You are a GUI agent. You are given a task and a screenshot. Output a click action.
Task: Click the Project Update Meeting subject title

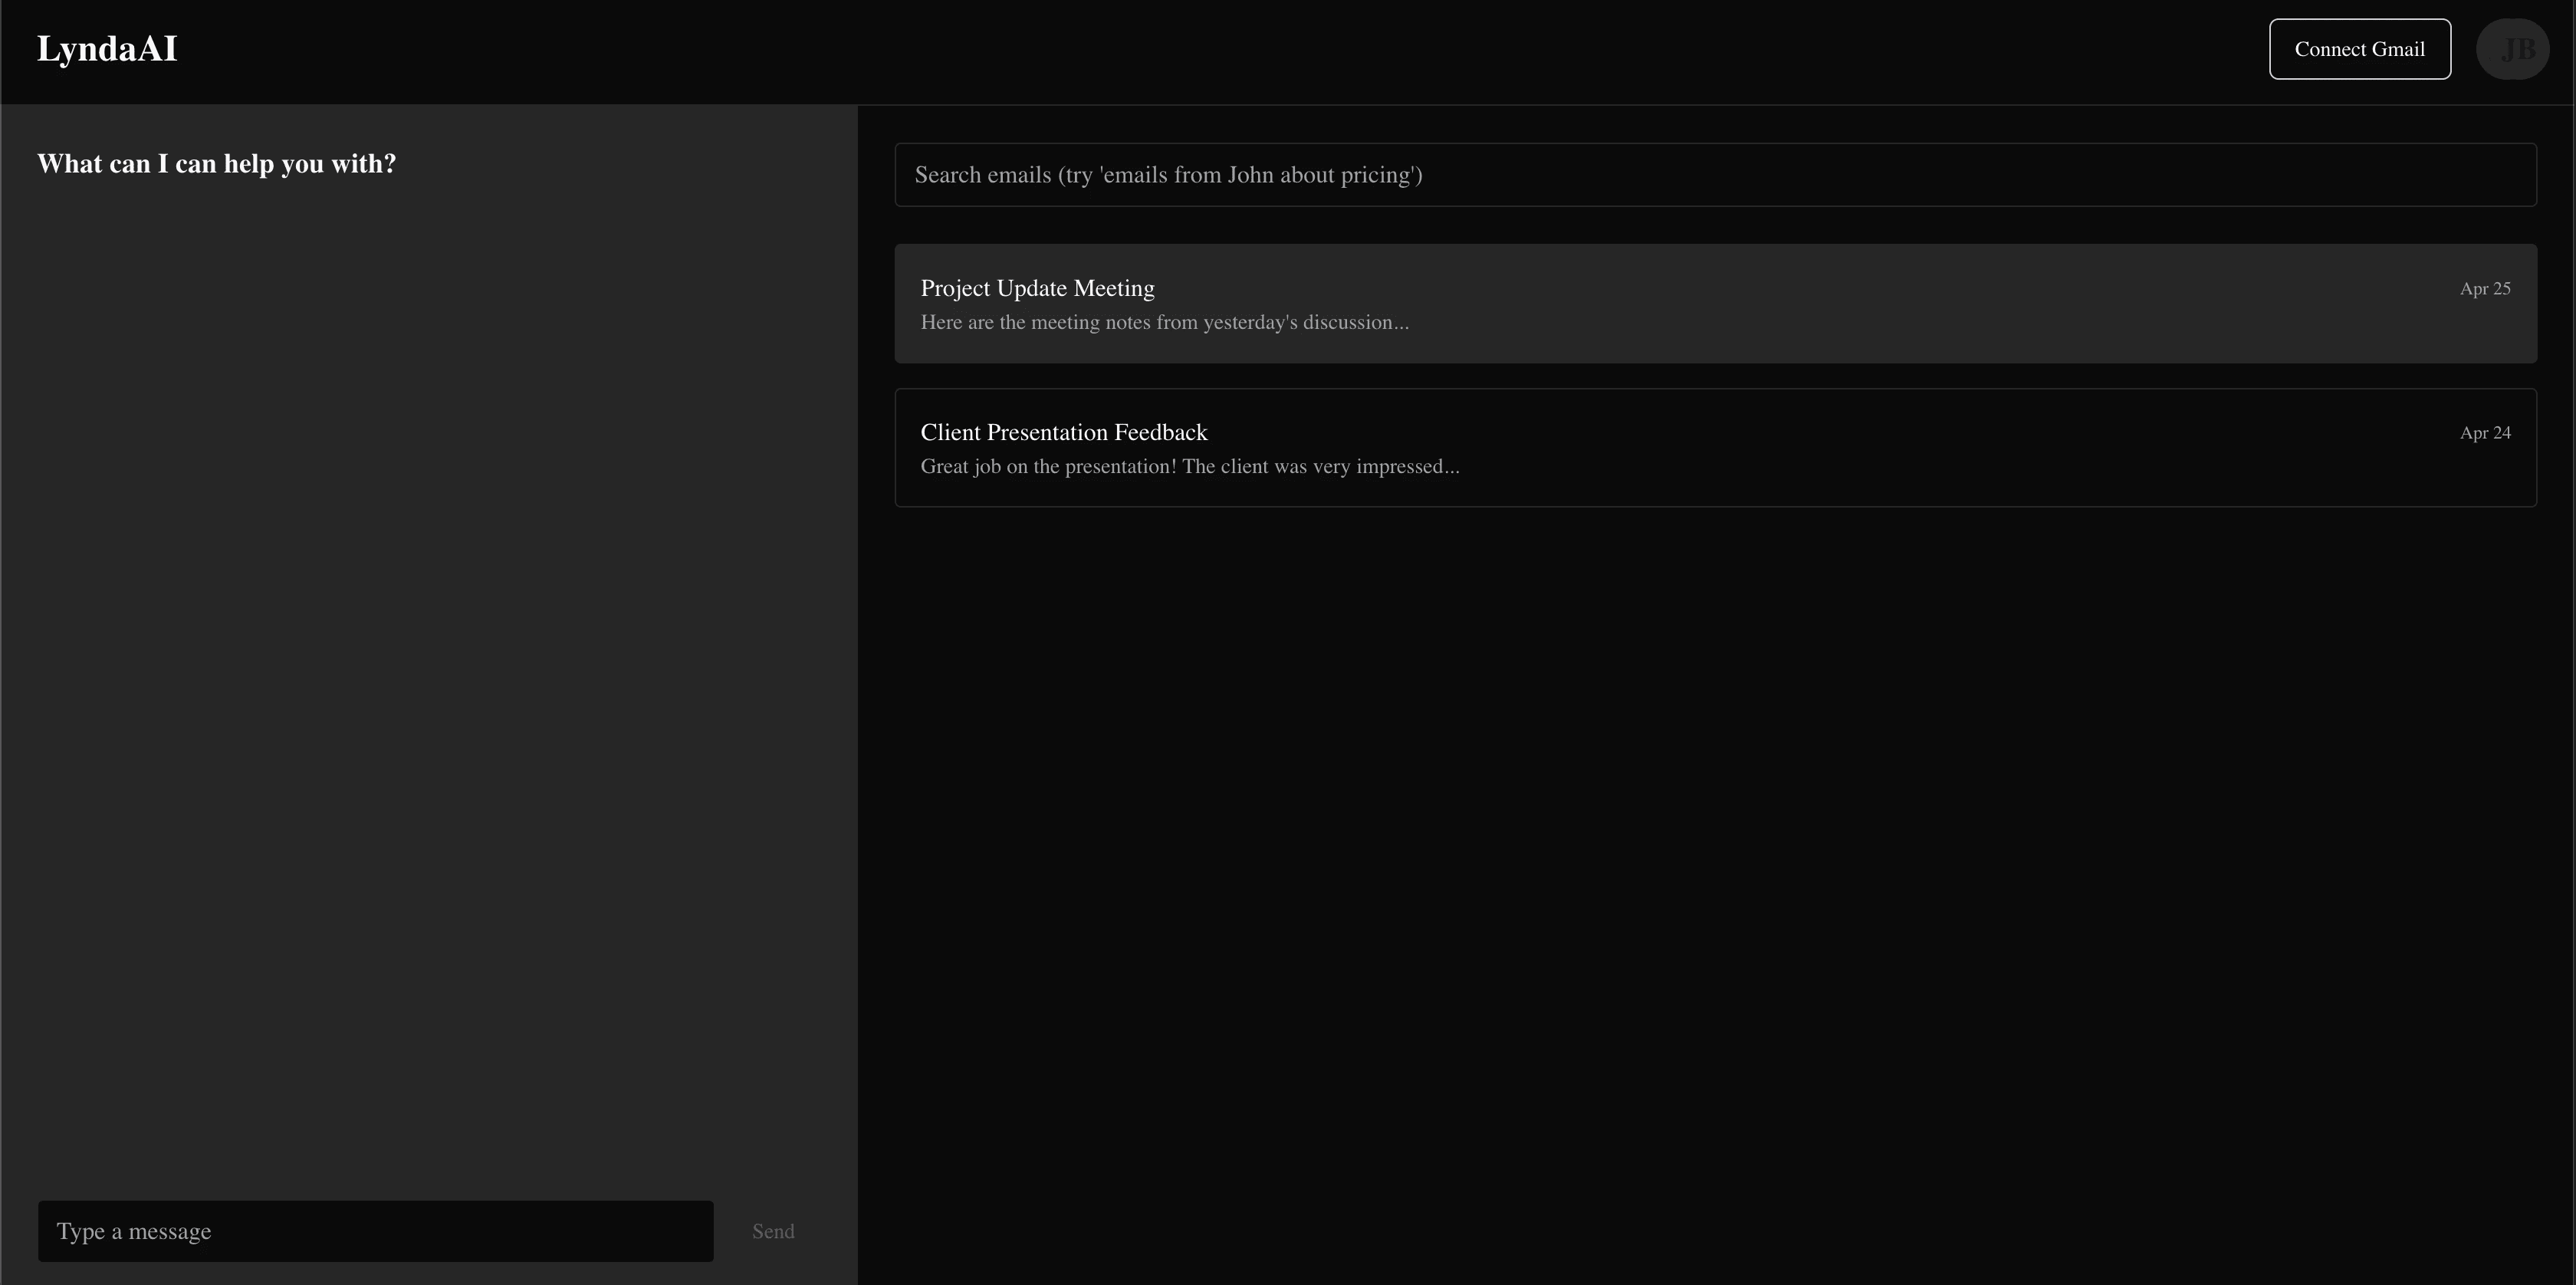(x=1037, y=289)
